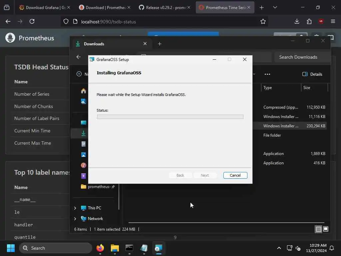Open the Firefox downloads panel
Screen dimensions: 341x256
[x=297, y=21]
